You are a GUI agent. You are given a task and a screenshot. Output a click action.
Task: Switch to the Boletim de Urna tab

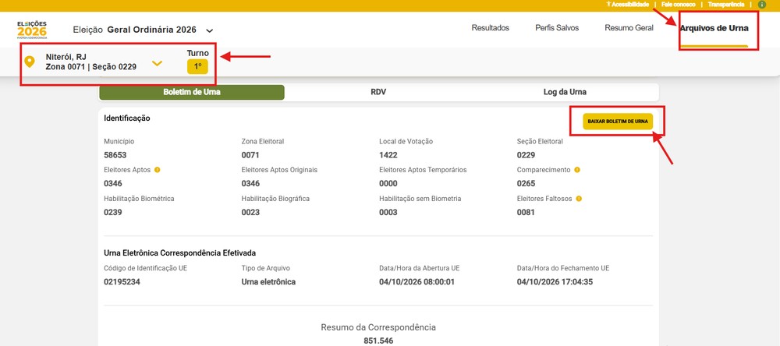(x=192, y=92)
